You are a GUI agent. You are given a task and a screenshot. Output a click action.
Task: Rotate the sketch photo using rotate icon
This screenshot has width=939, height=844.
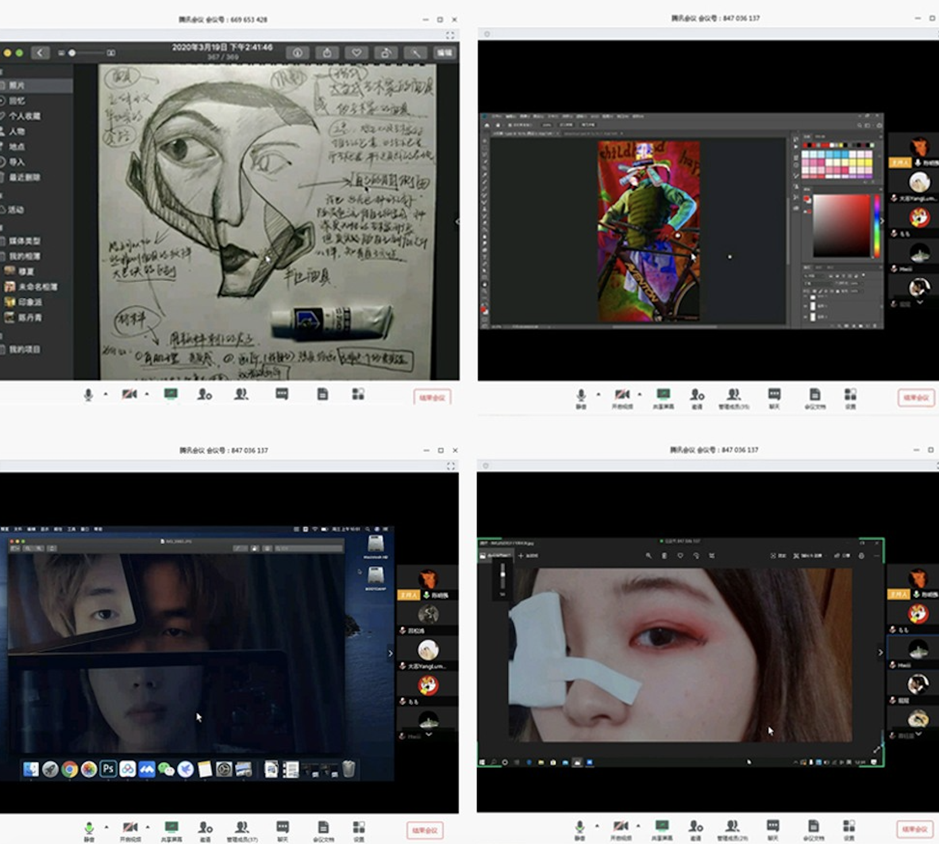386,53
